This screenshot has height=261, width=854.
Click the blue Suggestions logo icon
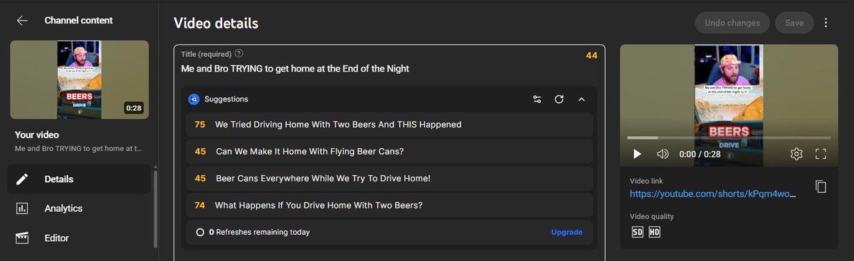pyautogui.click(x=194, y=99)
